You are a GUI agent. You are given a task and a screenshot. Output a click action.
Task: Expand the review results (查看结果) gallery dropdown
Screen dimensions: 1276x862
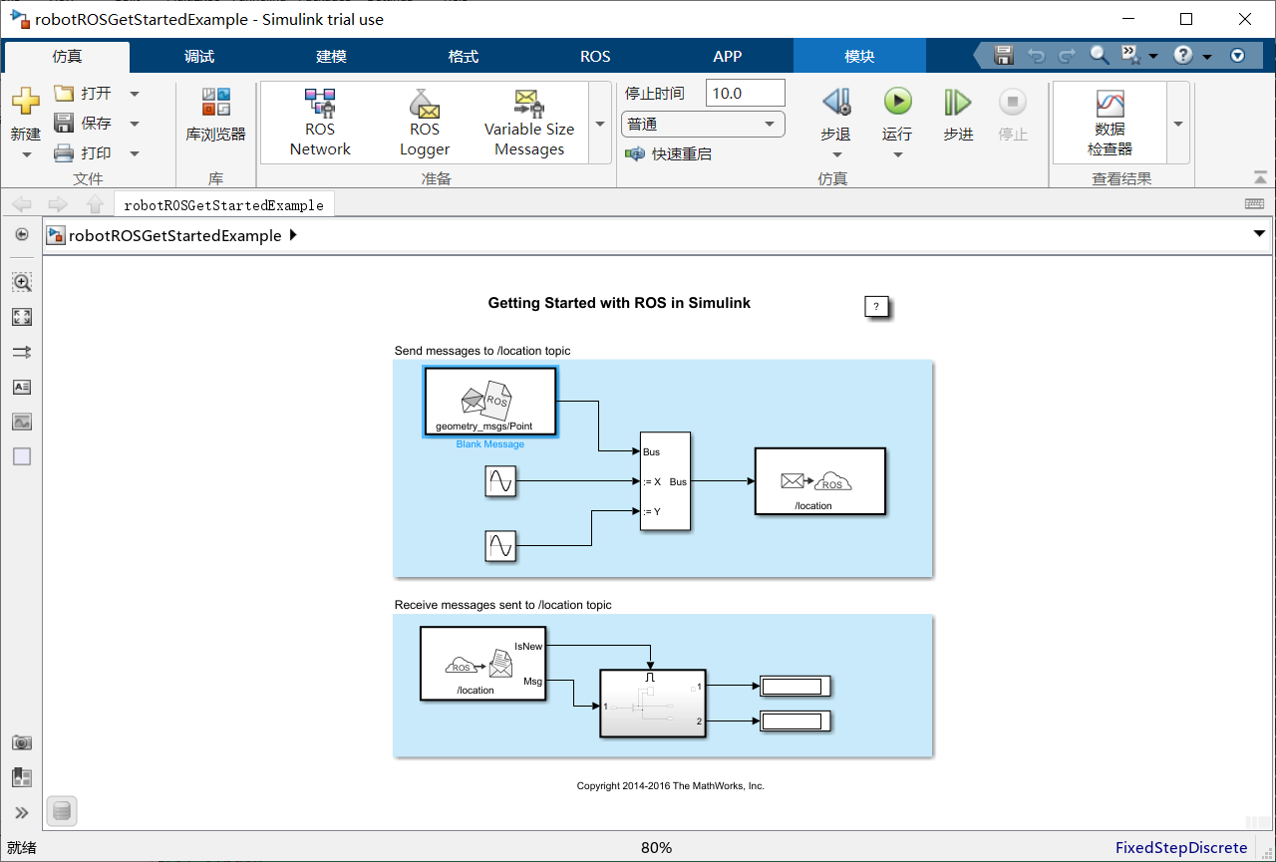[1177, 124]
